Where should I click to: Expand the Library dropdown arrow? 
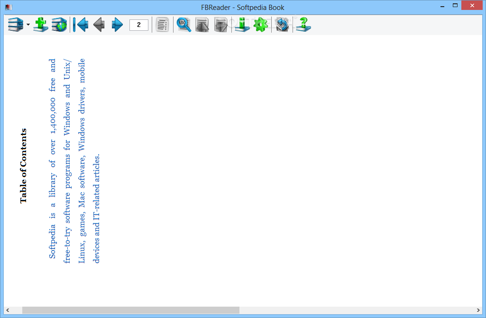pos(28,25)
